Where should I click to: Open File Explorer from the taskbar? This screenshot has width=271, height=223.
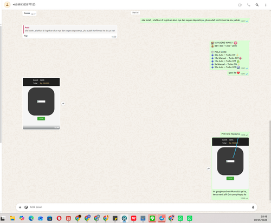pos(12,218)
